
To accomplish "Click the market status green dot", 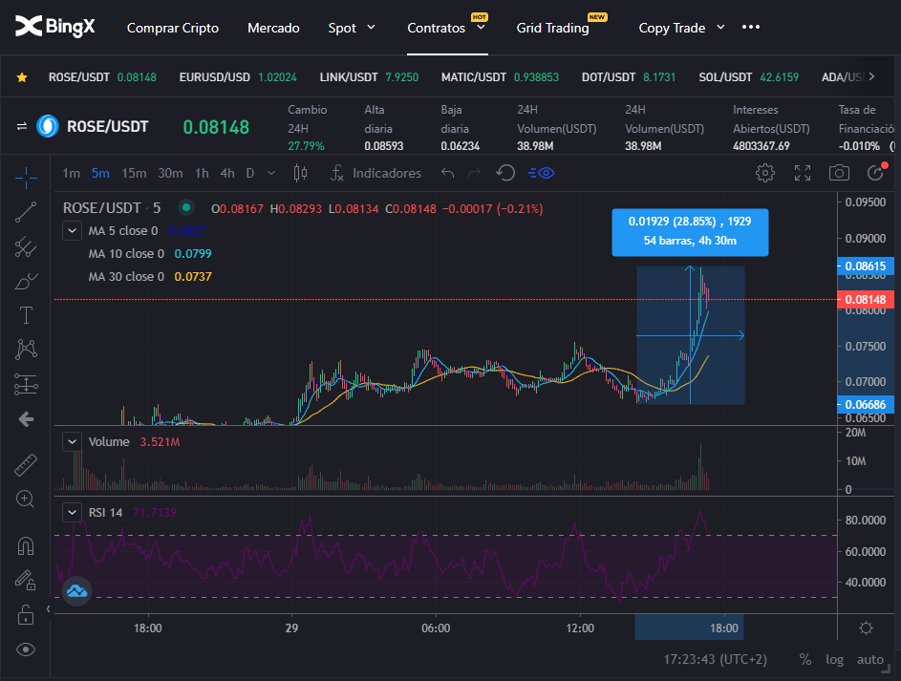I will click(x=186, y=207).
